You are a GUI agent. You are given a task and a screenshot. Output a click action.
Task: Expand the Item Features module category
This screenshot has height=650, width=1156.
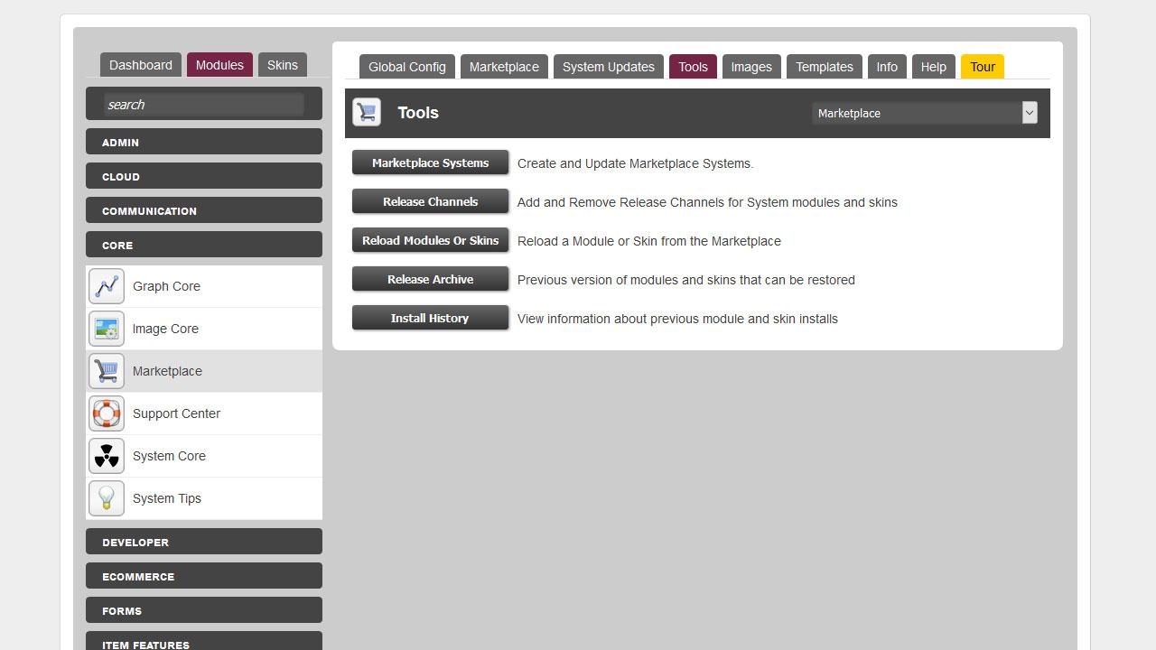204,641
